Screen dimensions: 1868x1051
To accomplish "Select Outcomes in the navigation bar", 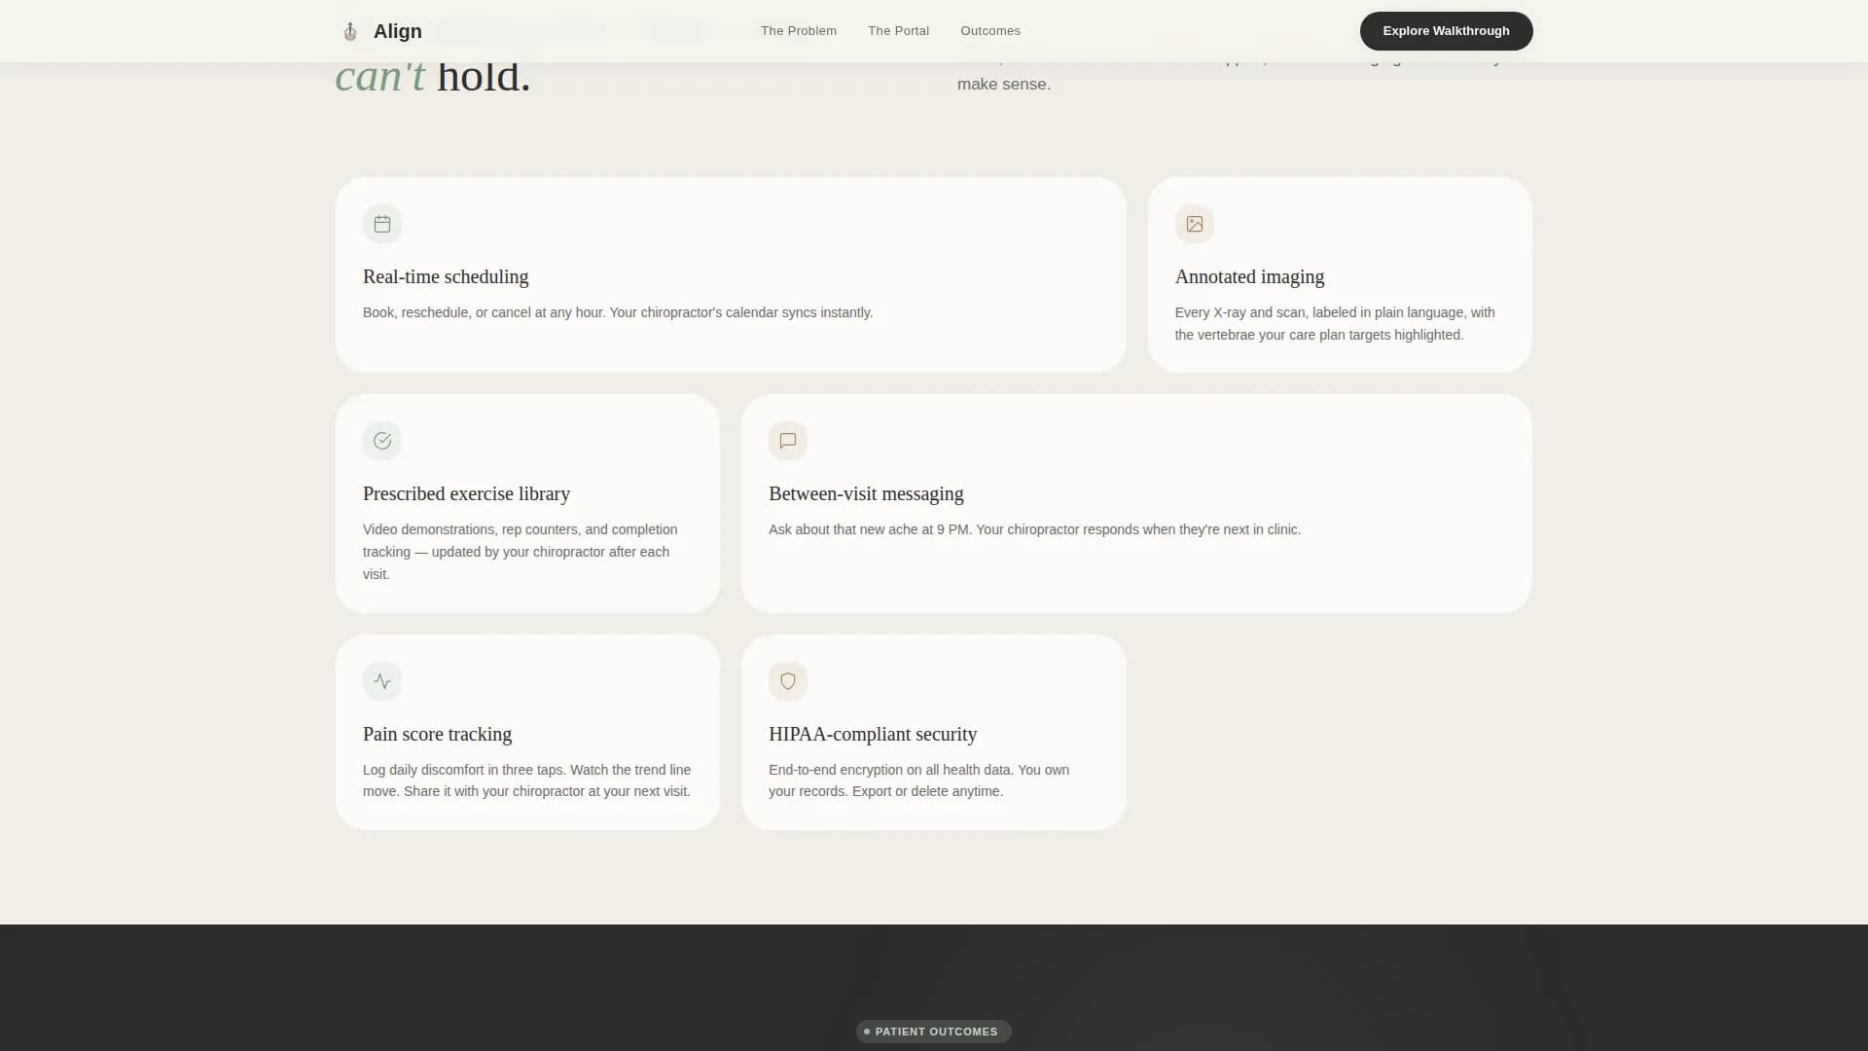I will 989,30.
